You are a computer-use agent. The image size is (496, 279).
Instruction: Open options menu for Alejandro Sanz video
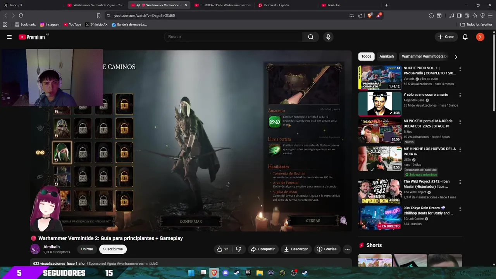click(x=460, y=95)
